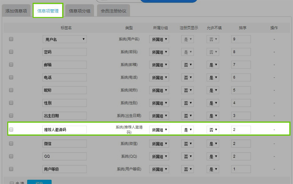The height and width of the screenshot is (184, 293).
Task: Open 所属组 dropdown in 邮箱 row
Action: pyautogui.click(x=159, y=65)
